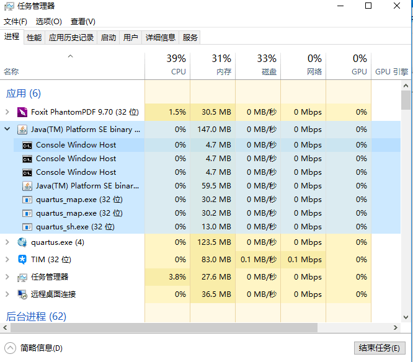Select the 后台进程 (62) group header
The image size is (413, 362).
pos(36,317)
